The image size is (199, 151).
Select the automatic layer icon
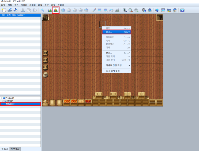point(63,10)
